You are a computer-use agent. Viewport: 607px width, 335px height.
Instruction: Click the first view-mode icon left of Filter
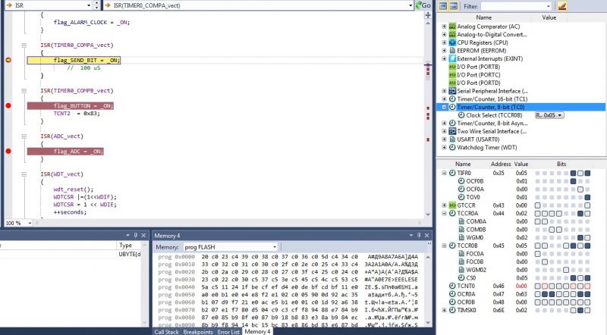point(442,6)
